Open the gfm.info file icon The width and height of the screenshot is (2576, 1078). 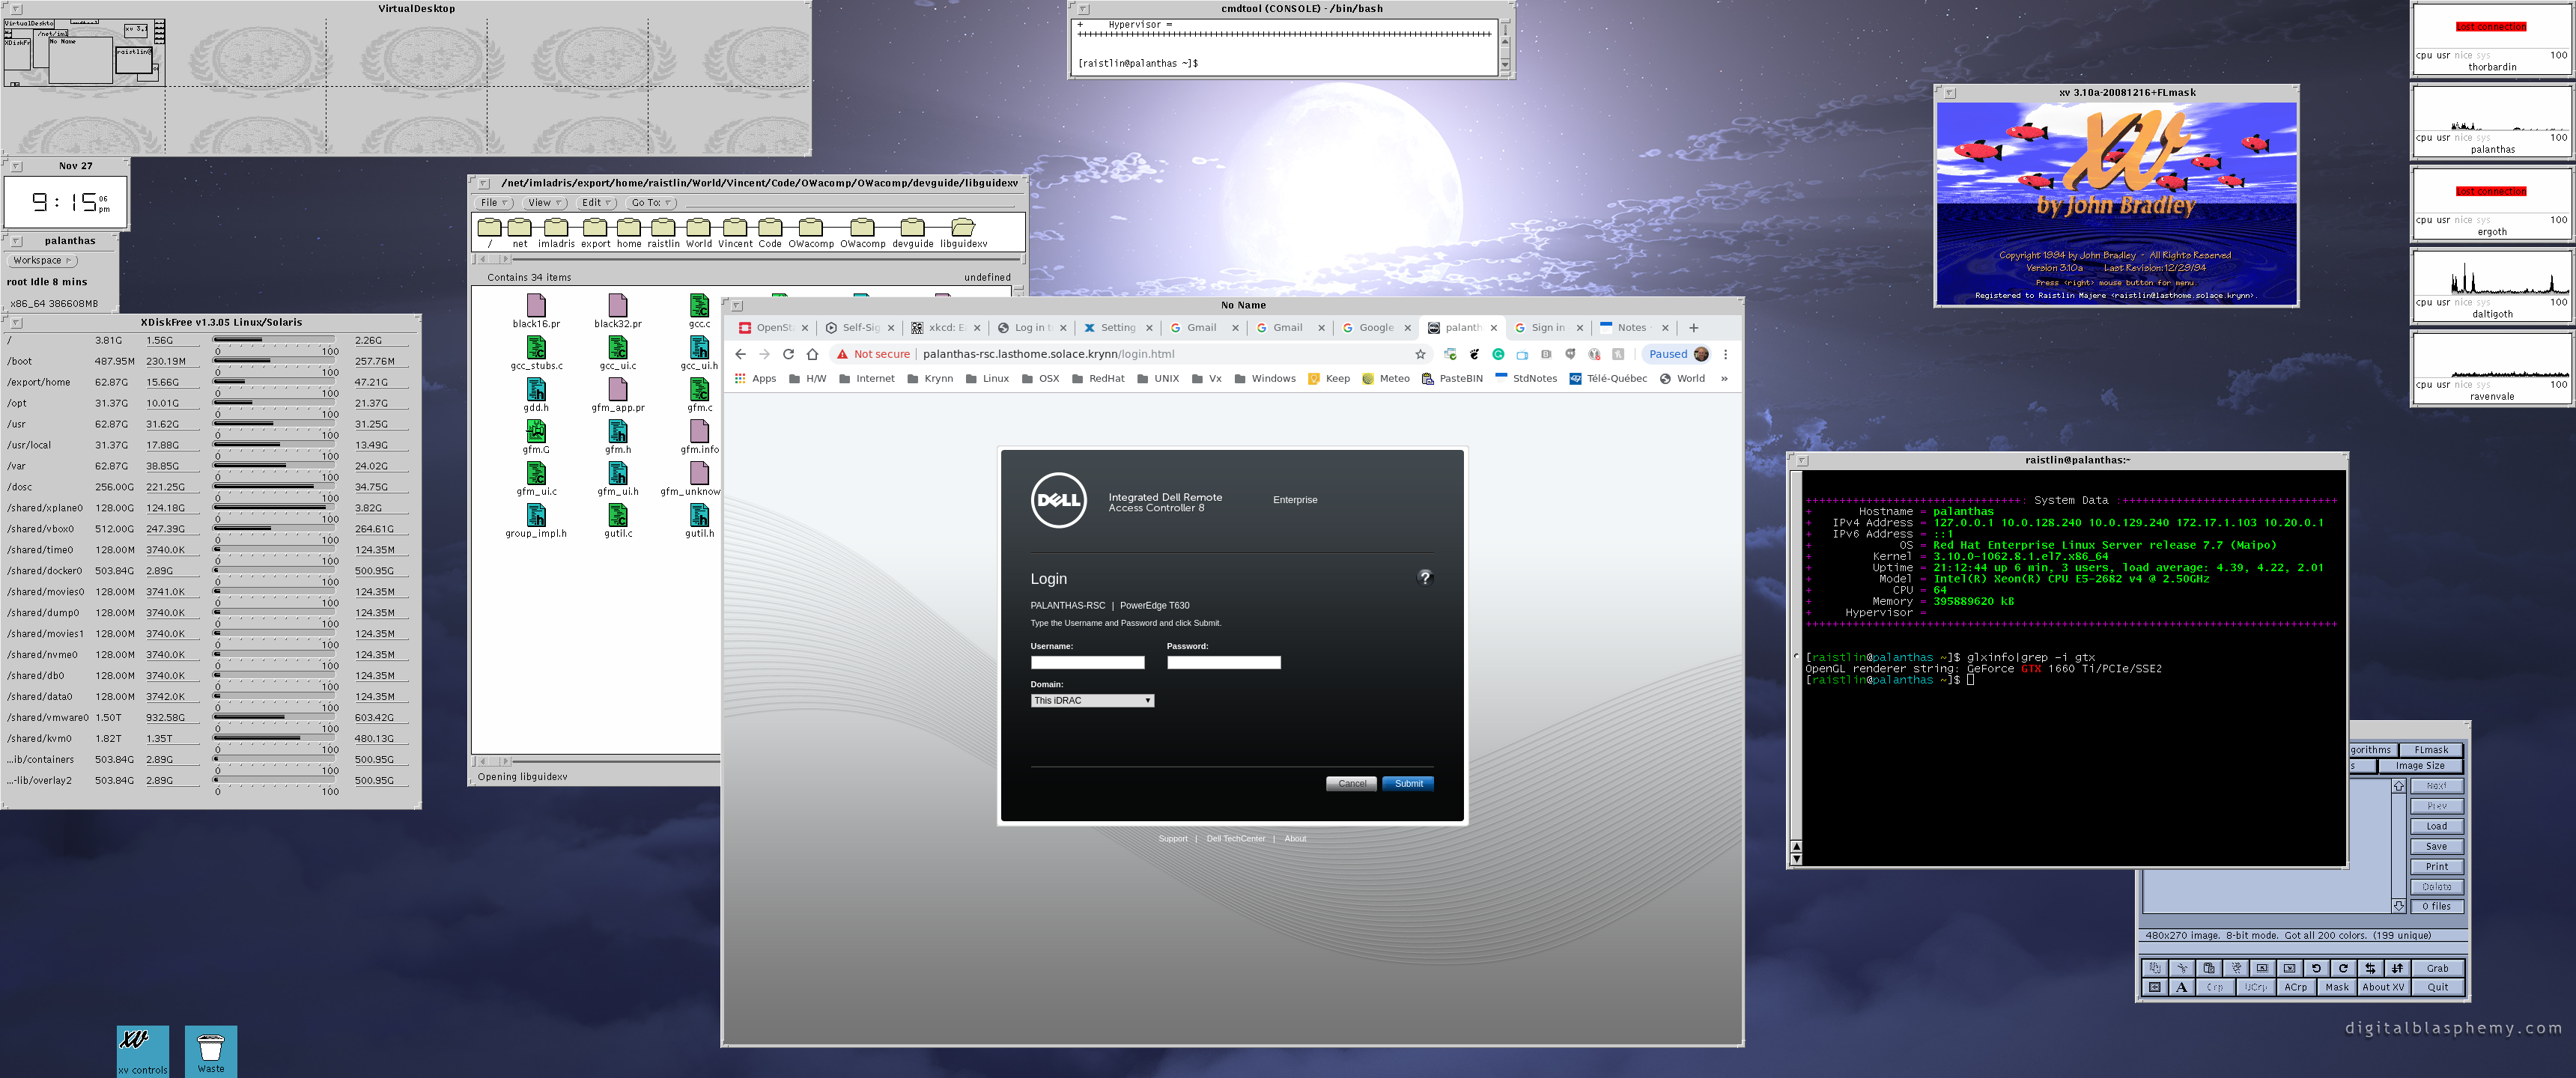[x=699, y=432]
